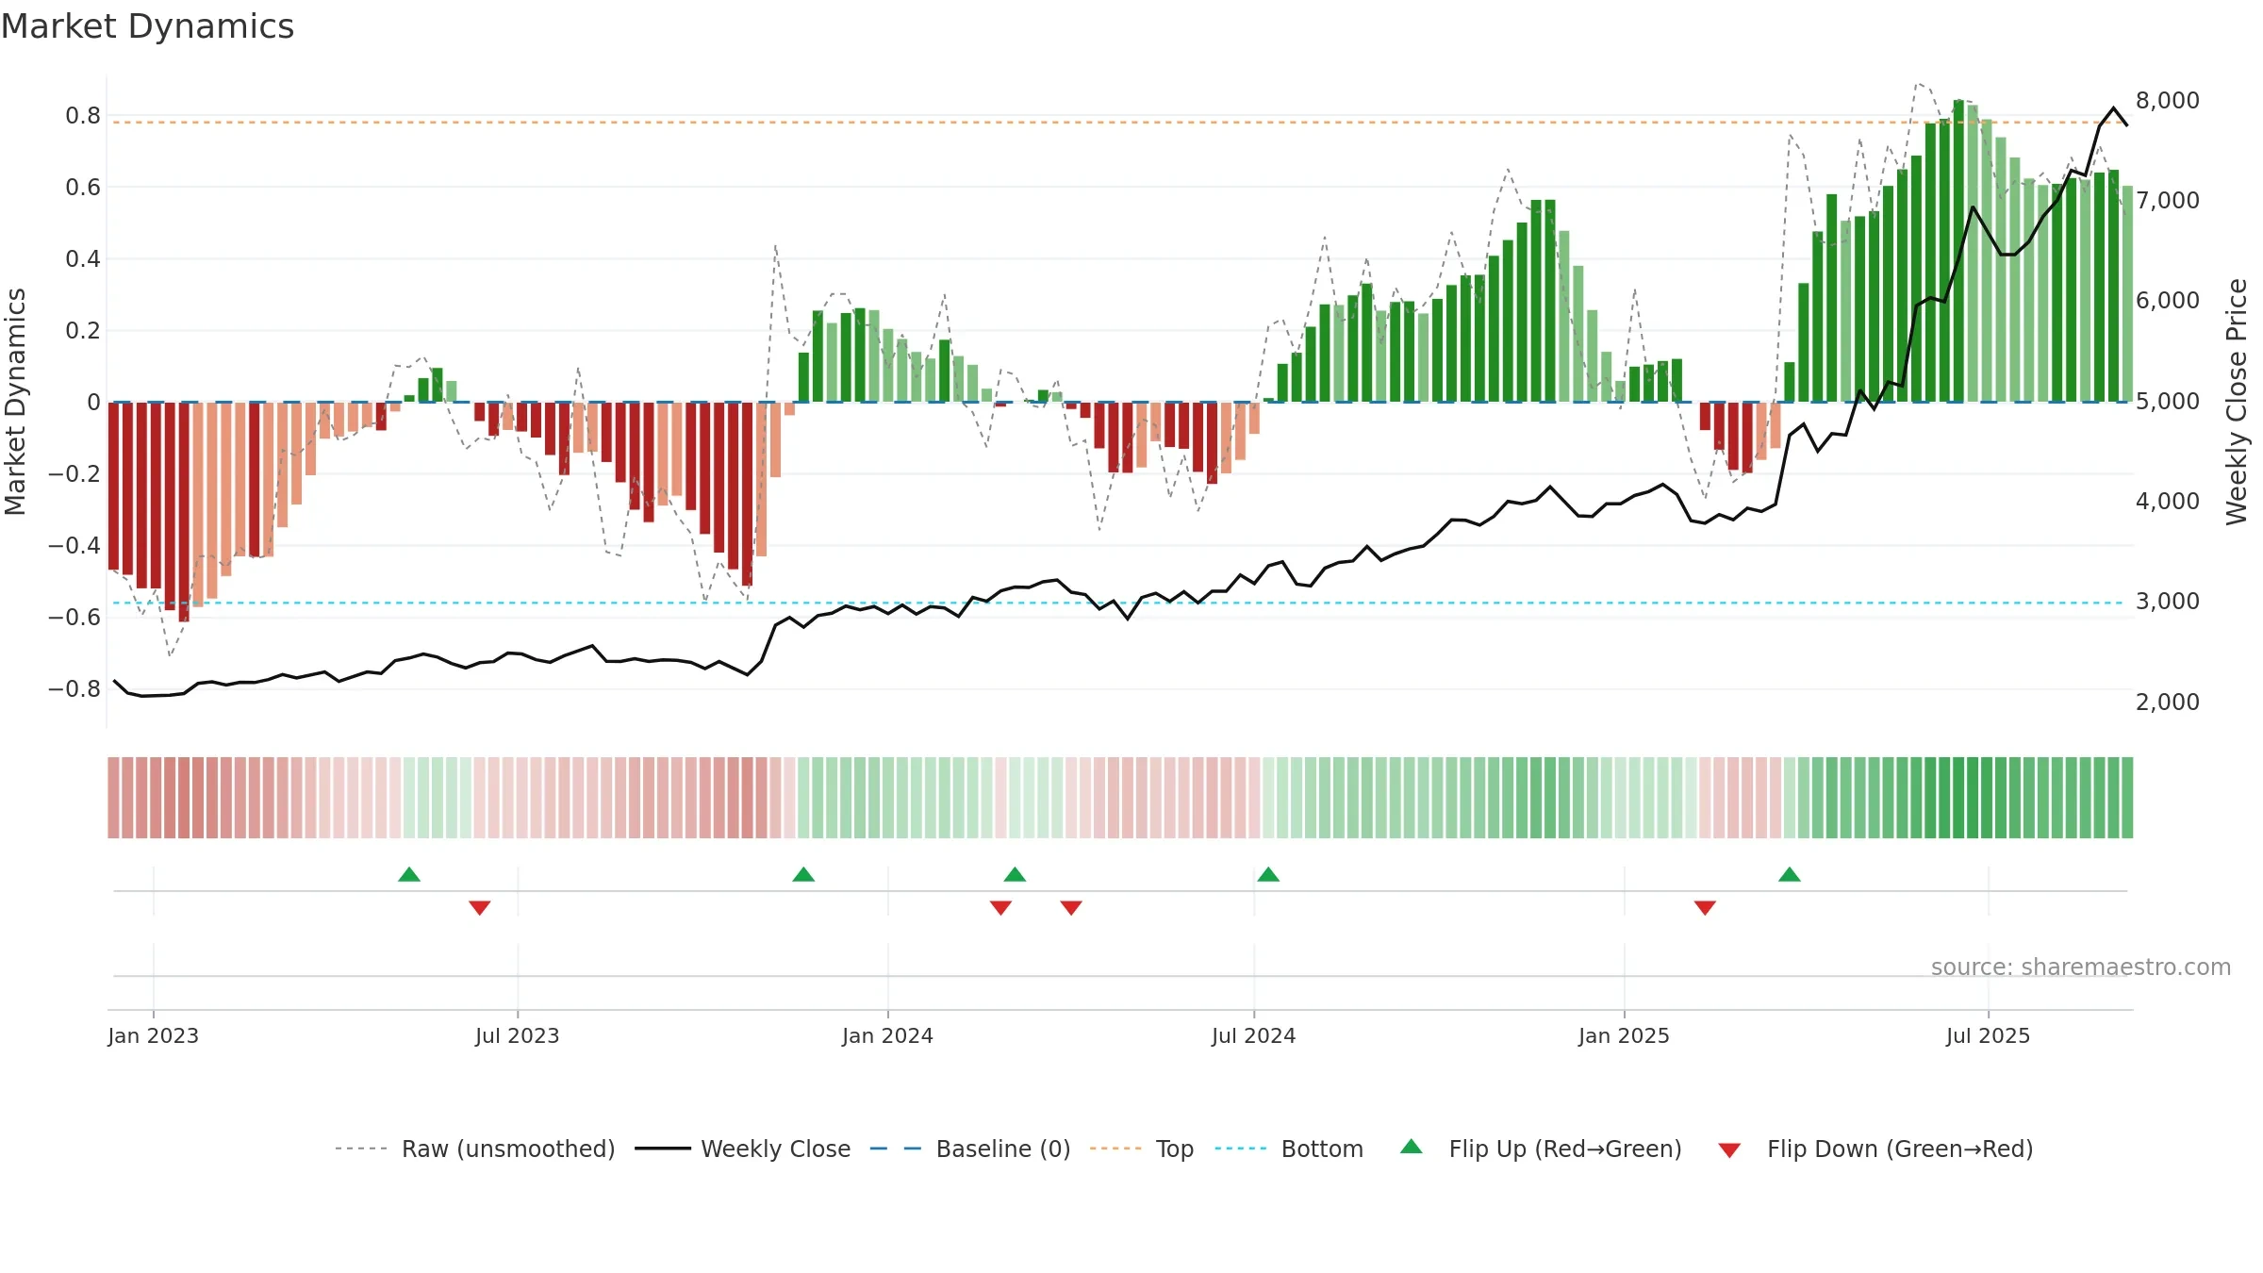Image resolution: width=2263 pixels, height=1273 pixels.
Task: Click the Jan 2023 x-axis label
Action: (154, 1035)
